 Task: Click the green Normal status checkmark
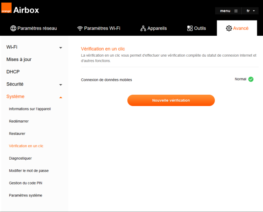251,79
